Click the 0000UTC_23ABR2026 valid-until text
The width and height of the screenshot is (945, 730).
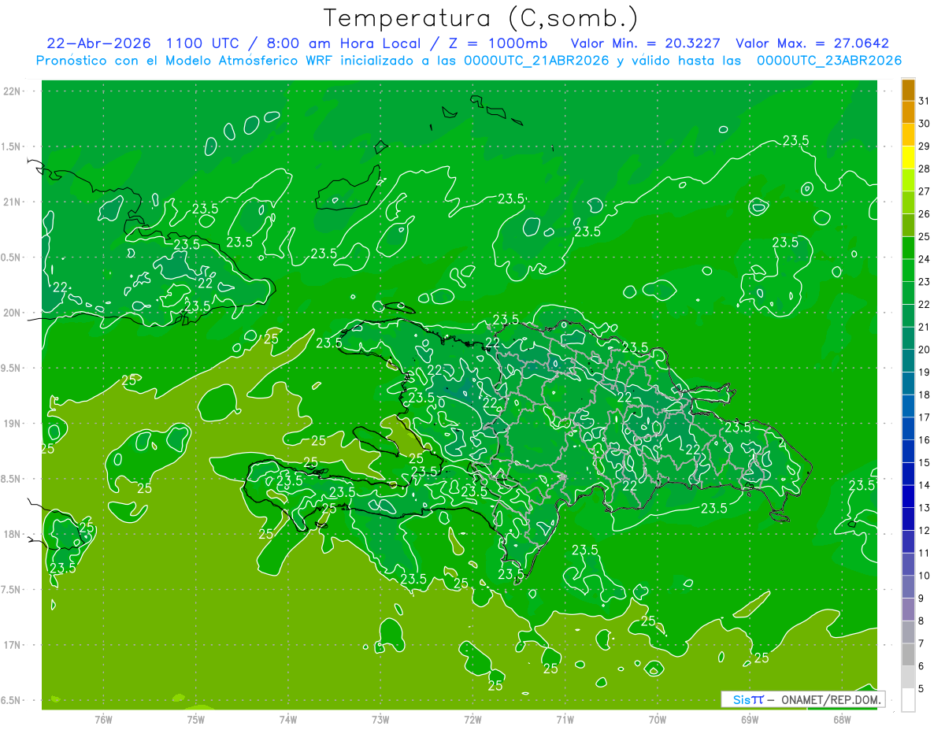coord(828,61)
